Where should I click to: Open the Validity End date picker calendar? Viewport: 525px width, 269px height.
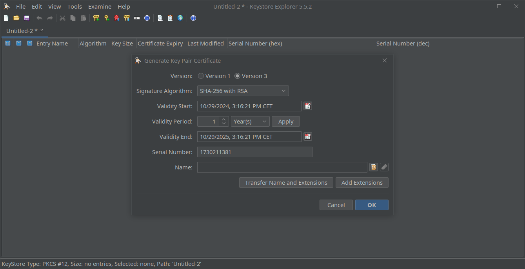click(308, 137)
